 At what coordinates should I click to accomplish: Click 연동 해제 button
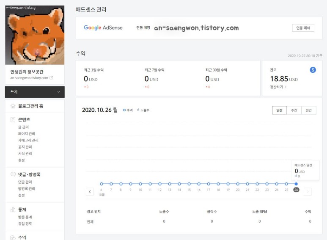(303, 28)
